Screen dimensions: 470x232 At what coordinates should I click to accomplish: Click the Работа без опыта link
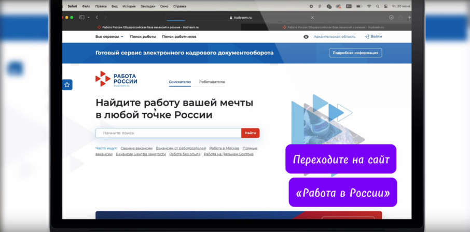click(x=185, y=154)
